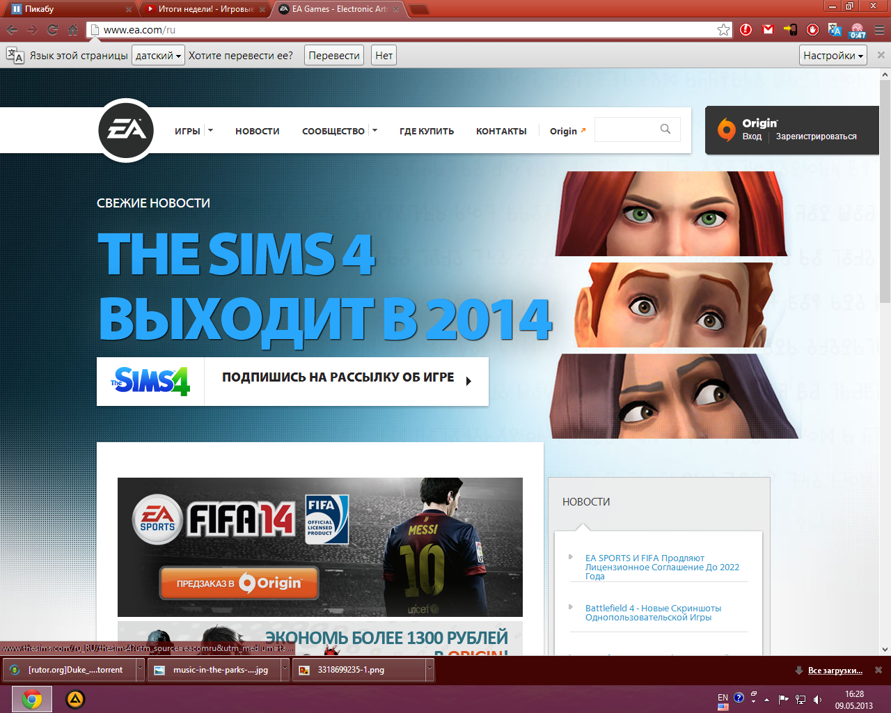891x713 pixels.
Task: Close the translate bar with X
Action: [x=881, y=55]
